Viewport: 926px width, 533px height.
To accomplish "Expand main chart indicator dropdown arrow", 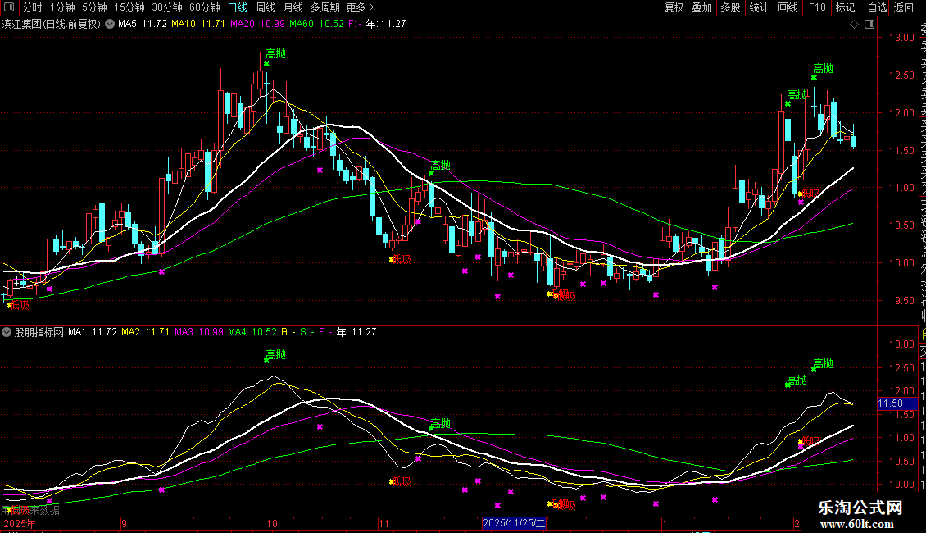I will coord(110,24).
